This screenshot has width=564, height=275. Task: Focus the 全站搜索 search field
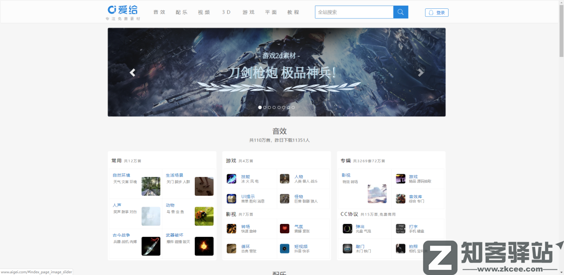[x=354, y=12]
